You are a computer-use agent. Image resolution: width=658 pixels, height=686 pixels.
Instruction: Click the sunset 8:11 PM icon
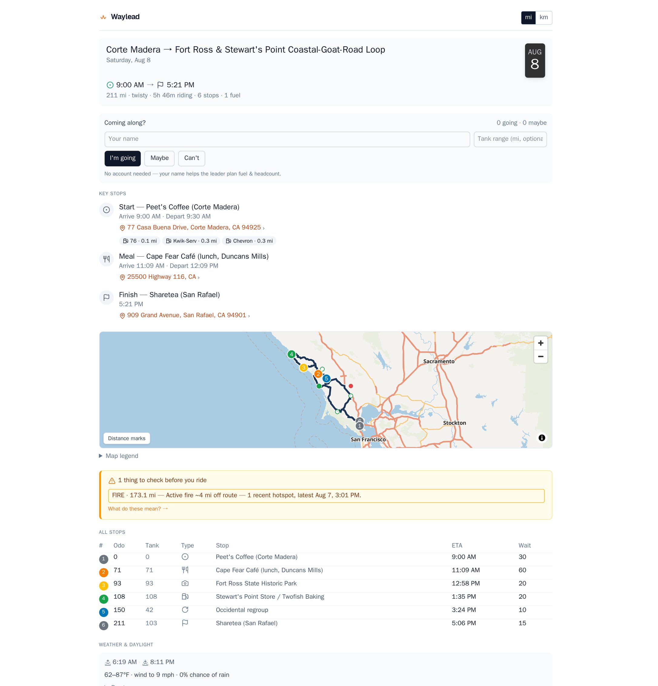pos(145,662)
